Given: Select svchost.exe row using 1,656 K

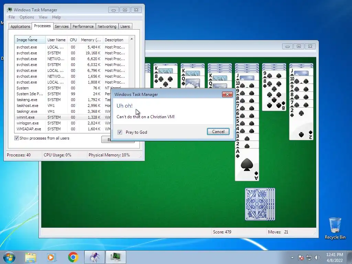Looking at the screenshot, I should 72,76.
